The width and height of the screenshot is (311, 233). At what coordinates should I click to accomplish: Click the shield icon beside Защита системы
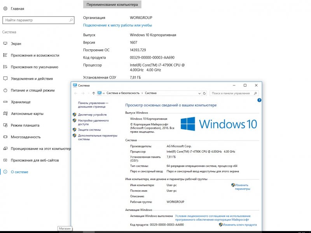pyautogui.click(x=75, y=130)
